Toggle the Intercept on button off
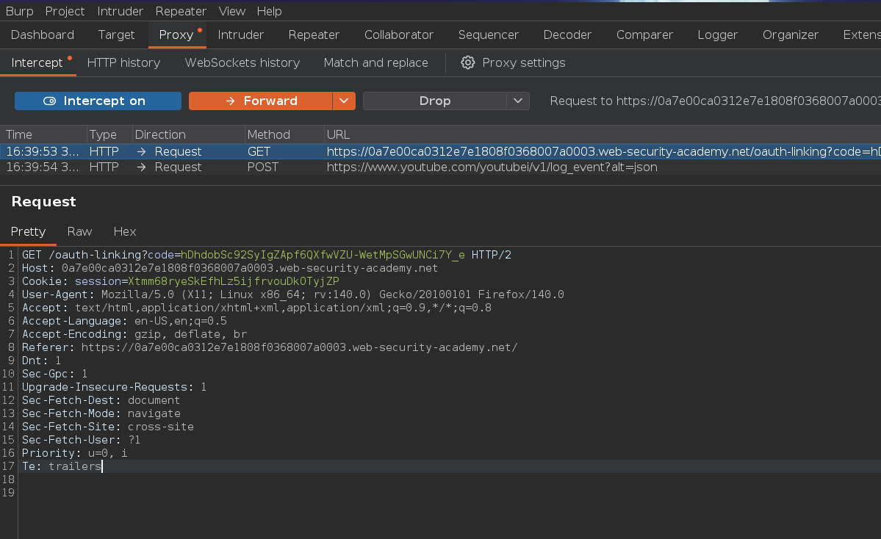This screenshot has width=881, height=539. pos(98,101)
